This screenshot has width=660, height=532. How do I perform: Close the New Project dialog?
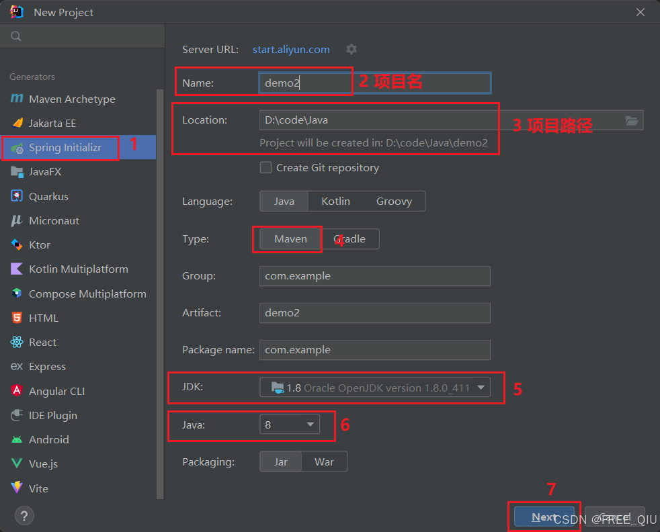click(641, 12)
